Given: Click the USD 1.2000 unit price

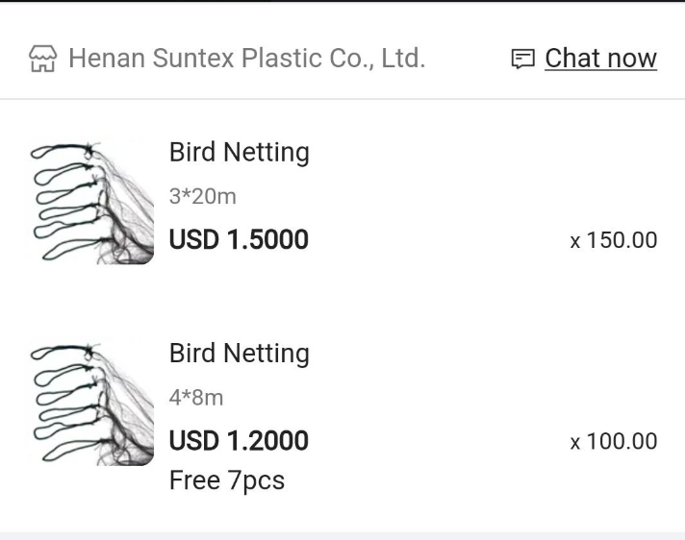Looking at the screenshot, I should point(239,441).
